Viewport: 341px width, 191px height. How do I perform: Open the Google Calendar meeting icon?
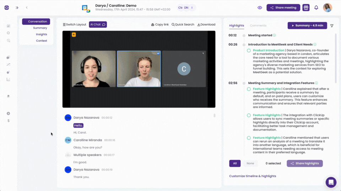coord(86,8)
